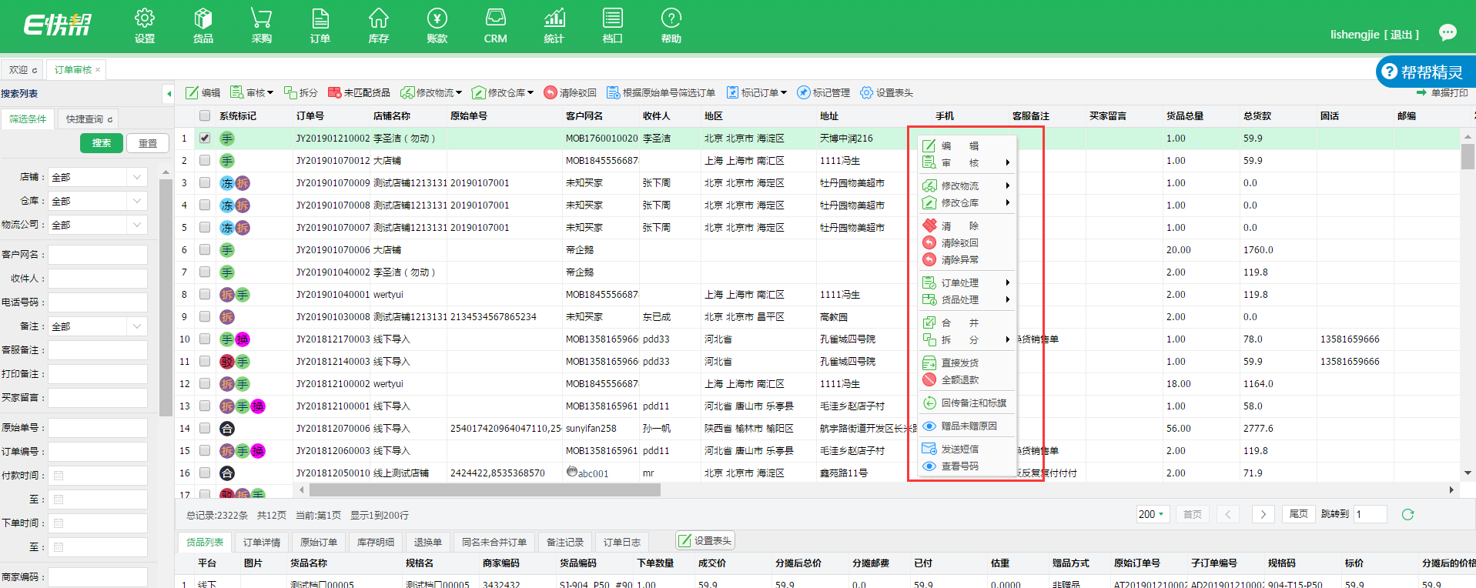Screen dimensions: 1476x588
Task: Open the 档口 stall icon
Action: pos(613,26)
